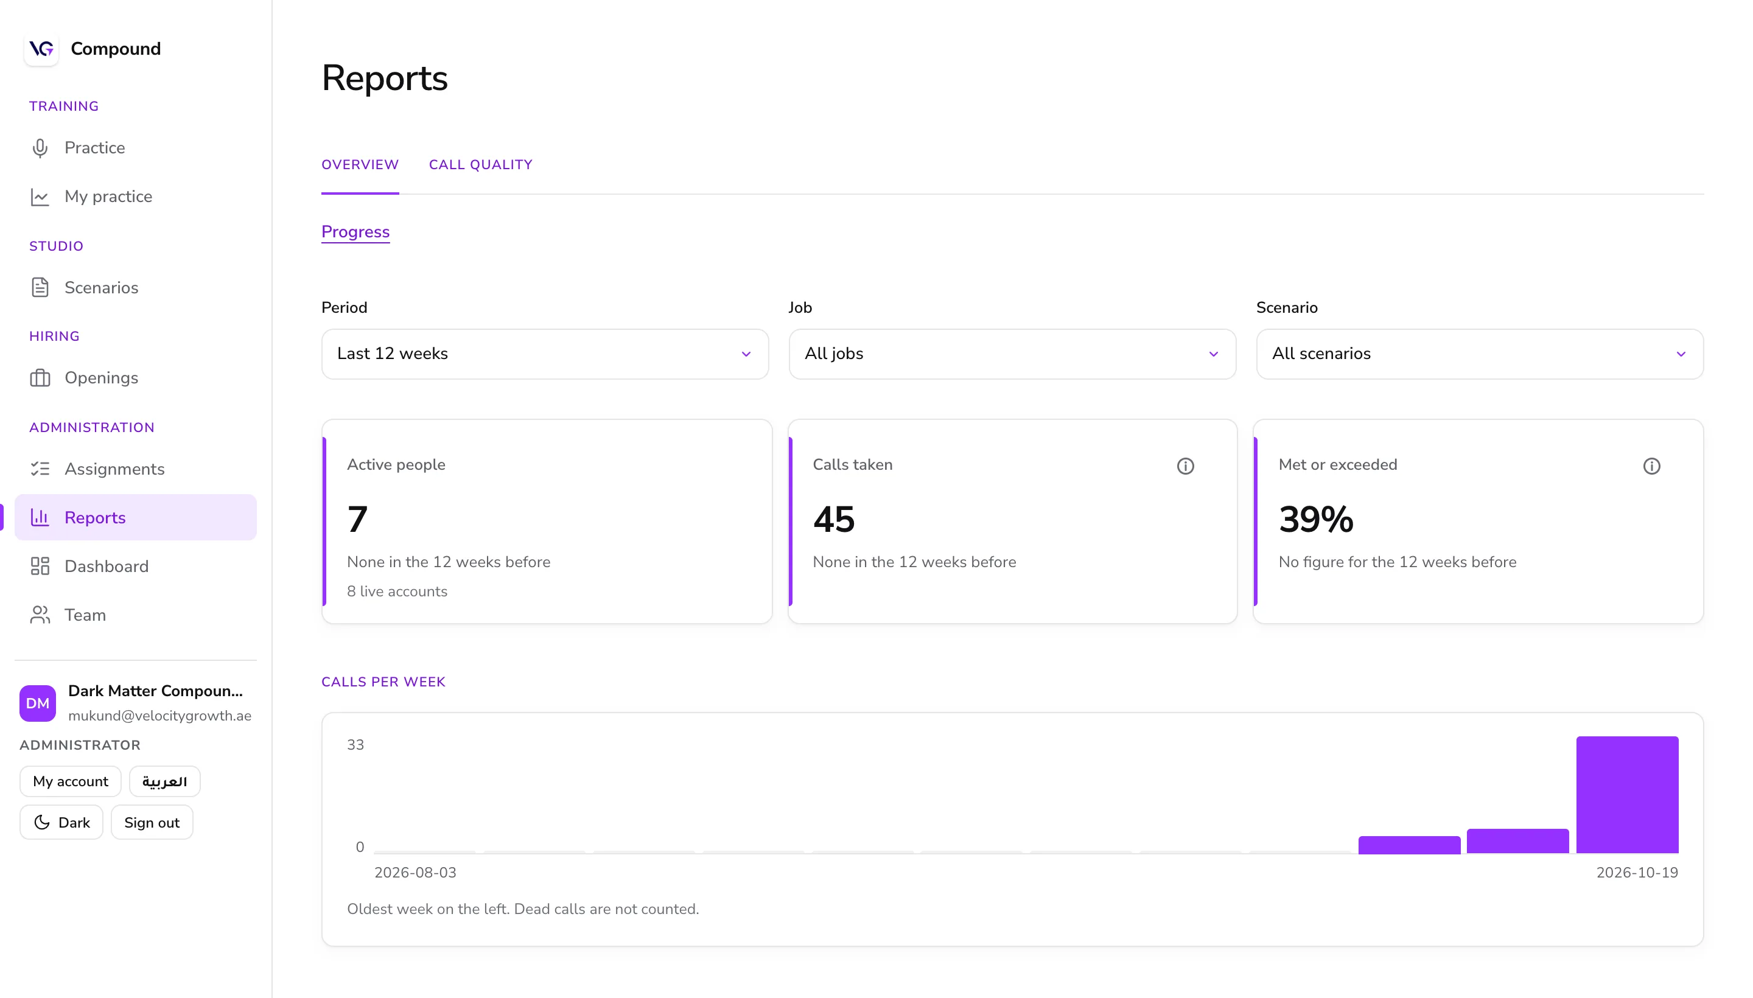
Task: Click the 'Oldest week on the left' note
Action: tap(523, 909)
